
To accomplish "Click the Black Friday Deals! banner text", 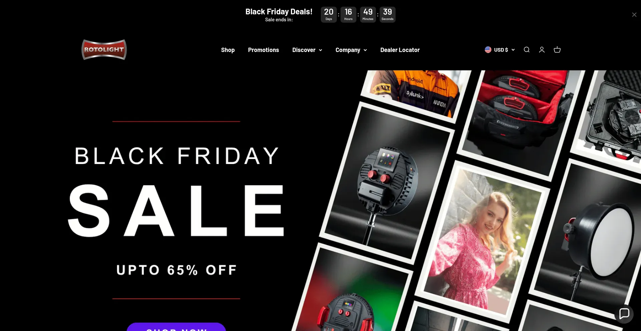I will (x=279, y=12).
